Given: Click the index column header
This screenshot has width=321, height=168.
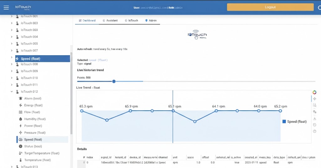Looking at the screenshot, I should [90, 157].
